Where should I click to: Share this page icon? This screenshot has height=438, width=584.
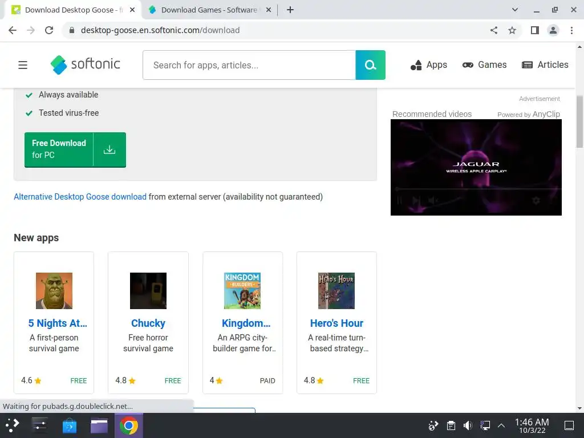tap(494, 30)
